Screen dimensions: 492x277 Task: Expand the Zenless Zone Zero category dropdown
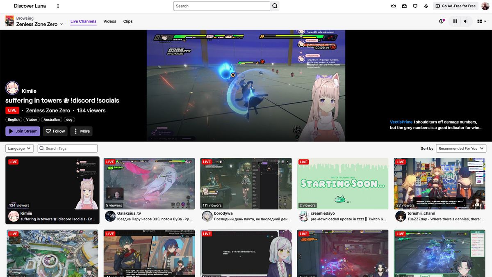61,24
